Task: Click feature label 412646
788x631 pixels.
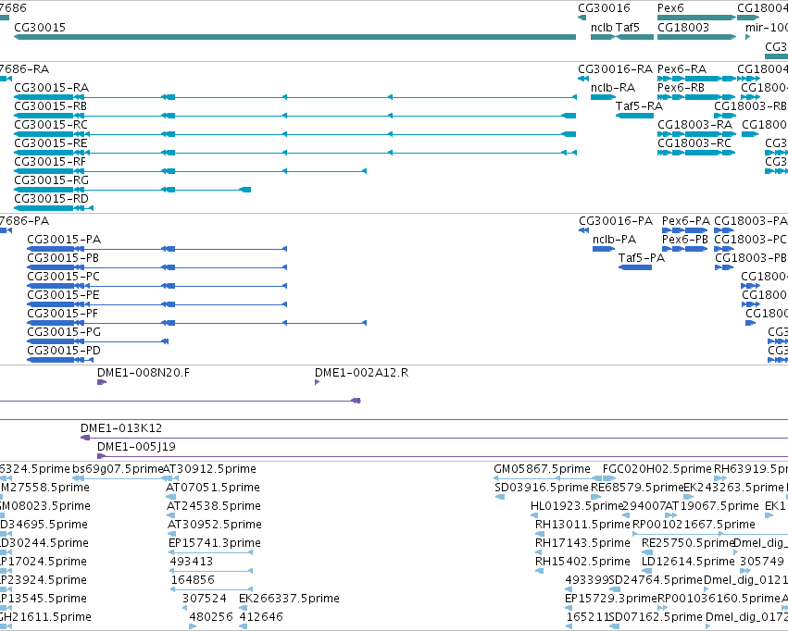Action: (261, 617)
